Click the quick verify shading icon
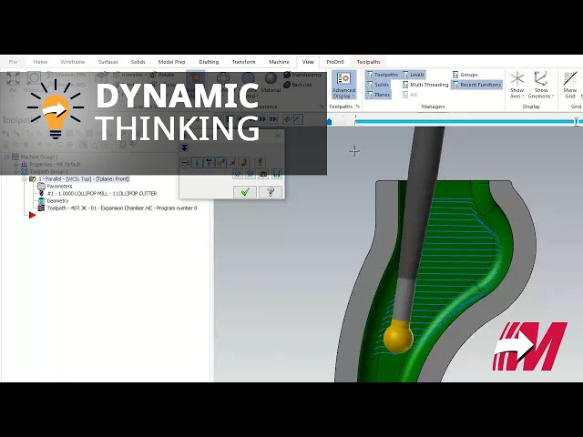 tap(244, 162)
